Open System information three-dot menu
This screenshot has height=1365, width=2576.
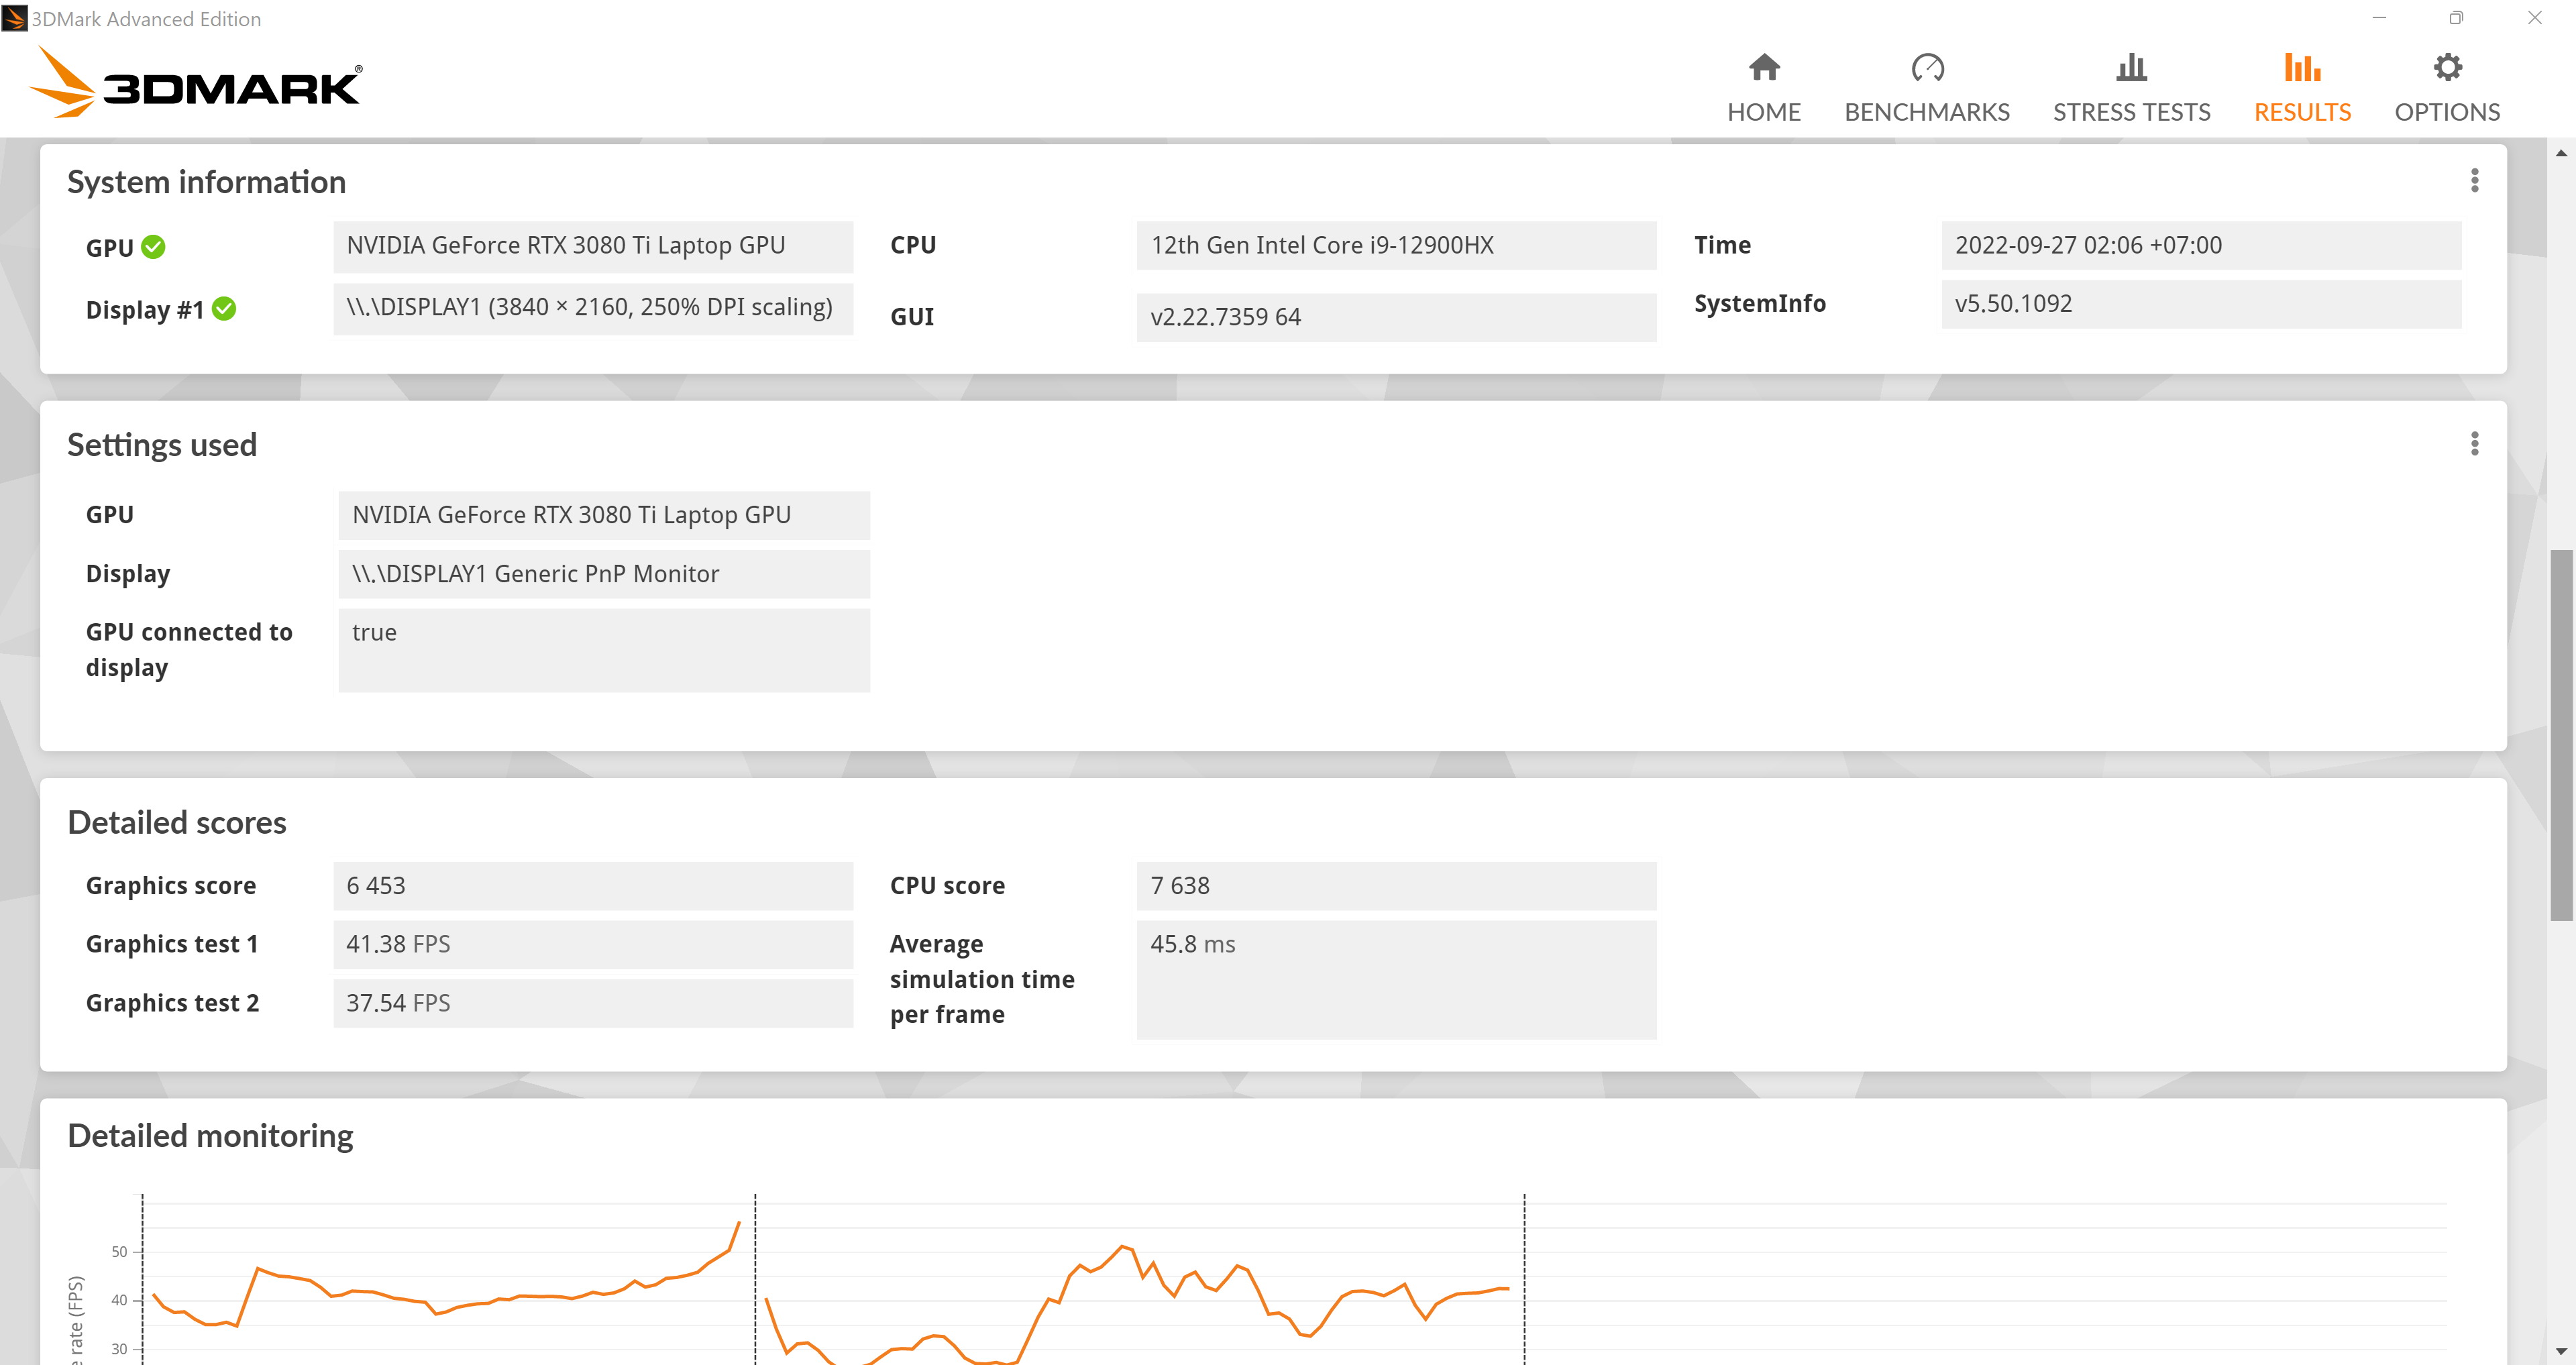click(x=2474, y=181)
